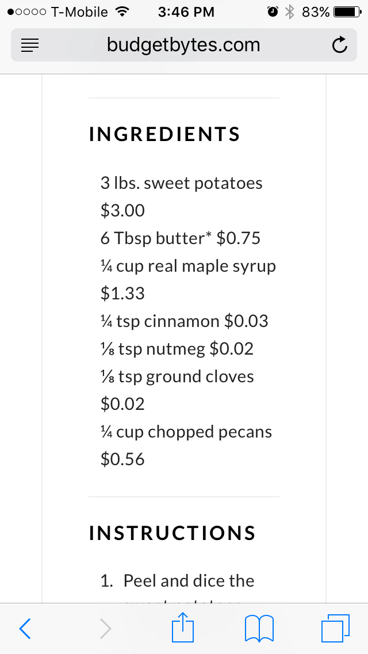Tap the address bar to edit the URL

coord(184,45)
